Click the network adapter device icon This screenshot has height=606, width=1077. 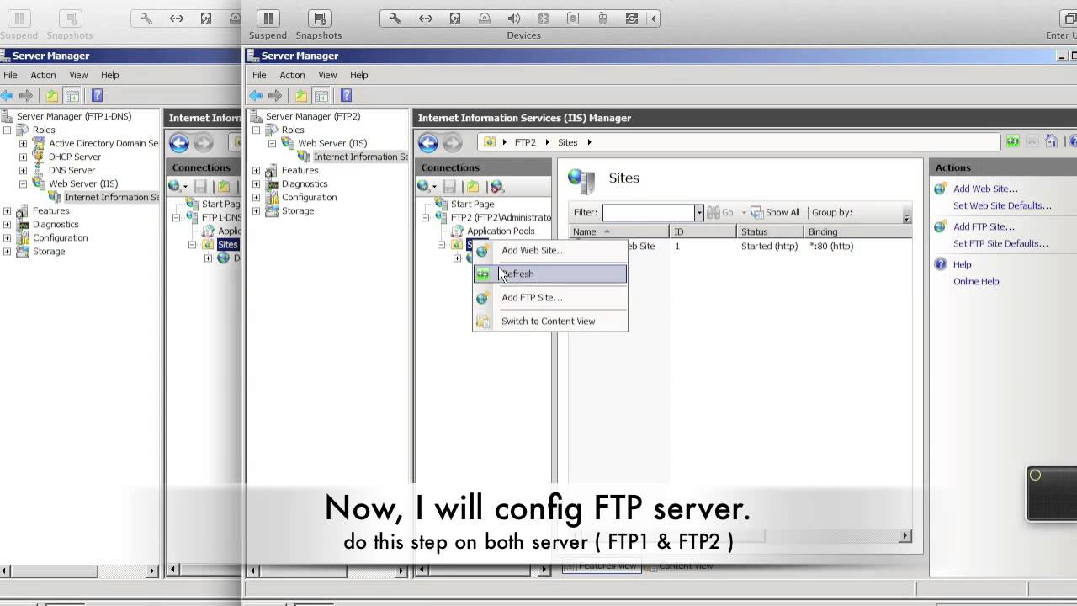point(426,19)
